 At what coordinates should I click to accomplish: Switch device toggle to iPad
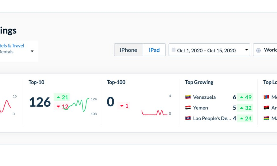154,50
